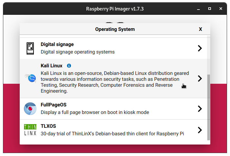
Task: Choose the Kali Linux title entry
Action: pyautogui.click(x=52, y=66)
